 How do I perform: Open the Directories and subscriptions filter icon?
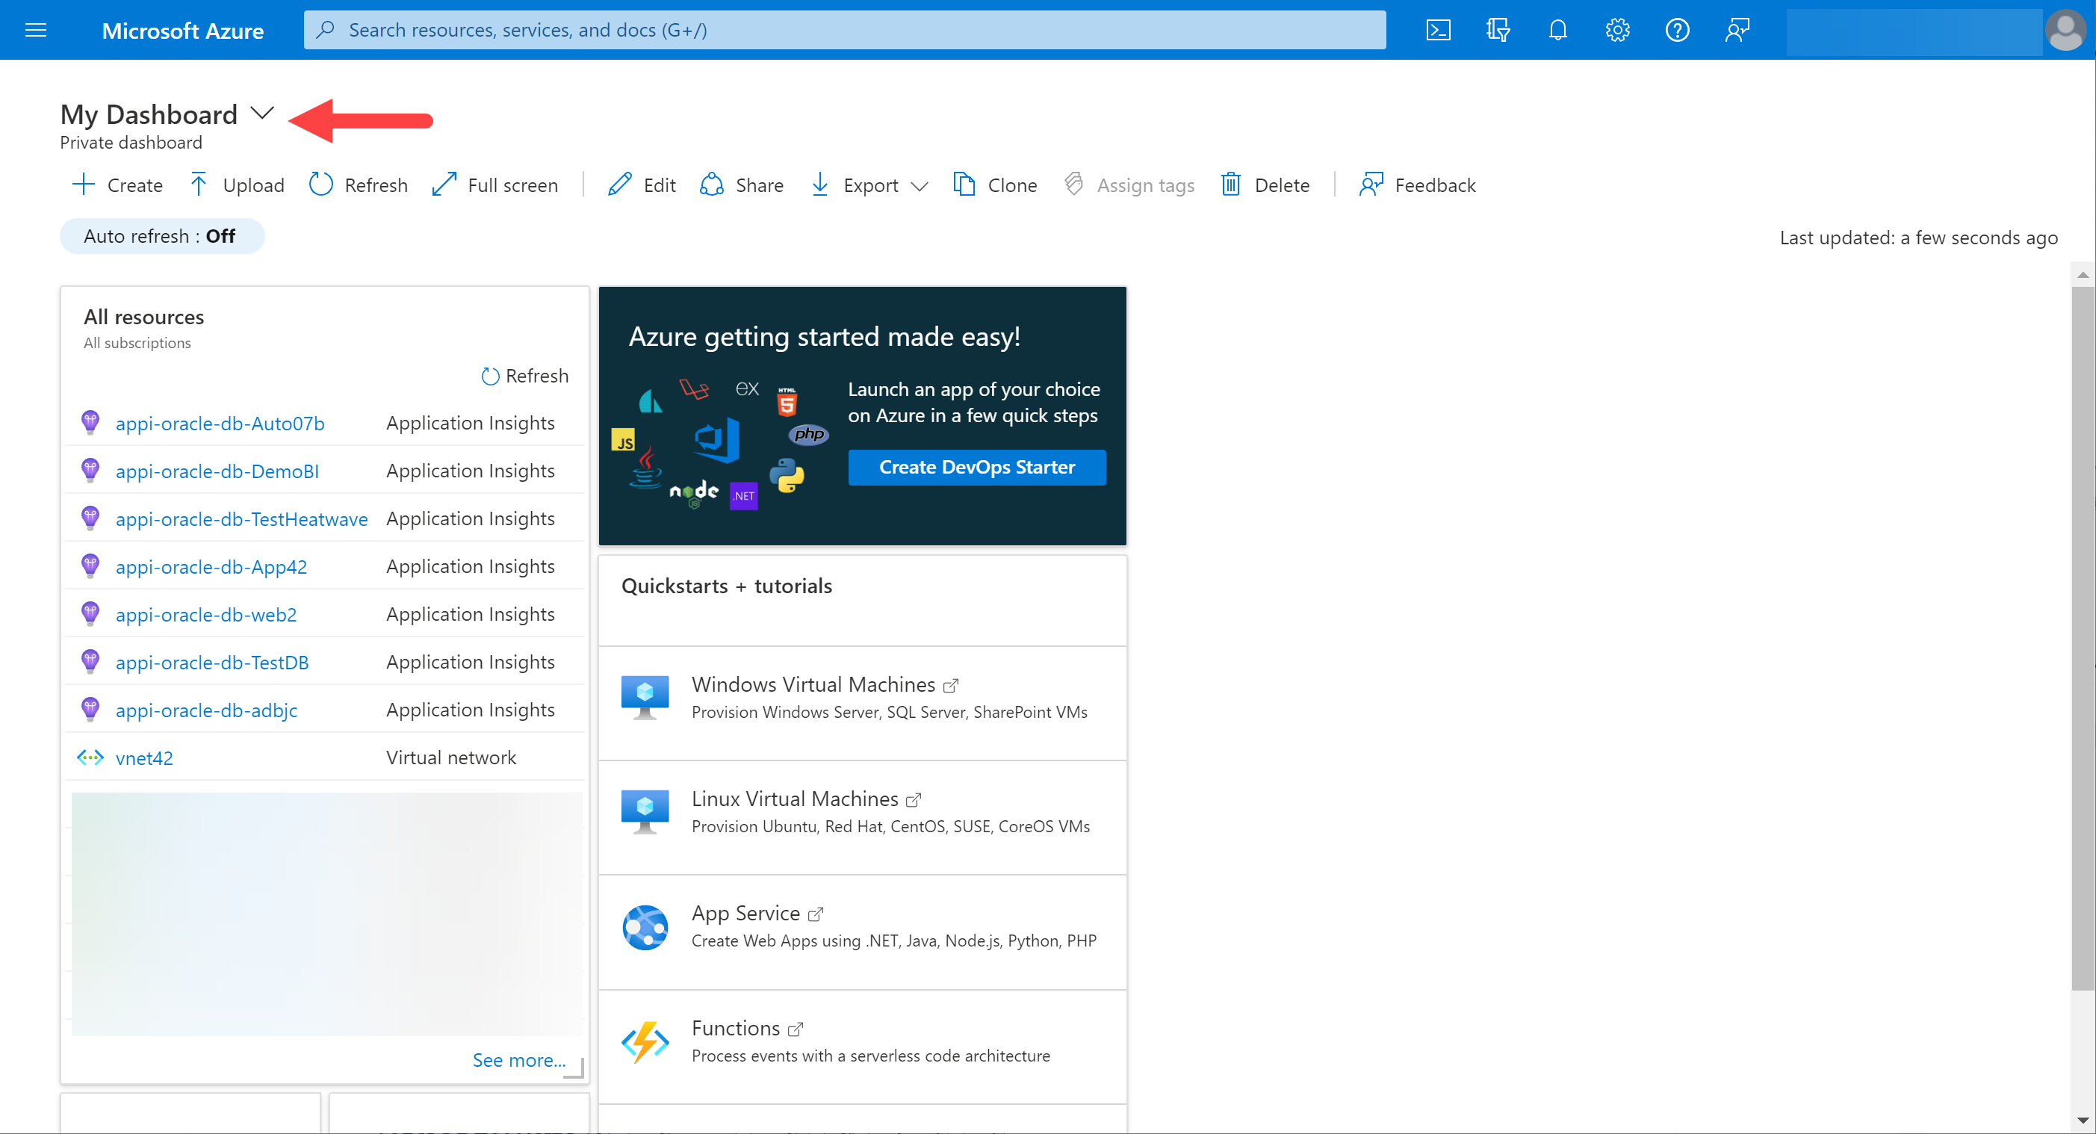coord(1497,30)
